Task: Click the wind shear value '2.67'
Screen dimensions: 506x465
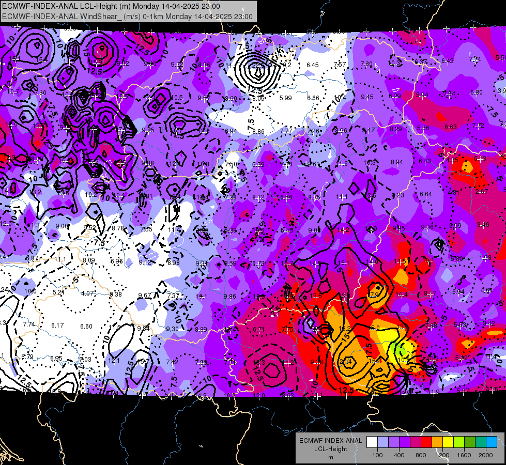Action: click(x=482, y=191)
